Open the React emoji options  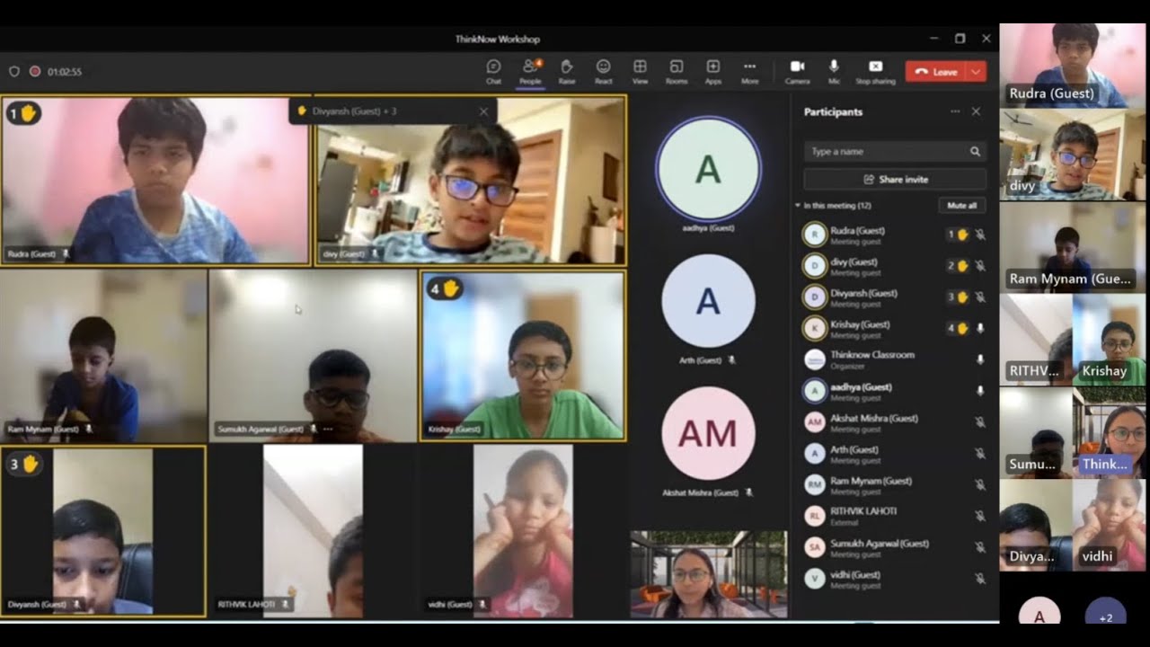604,71
